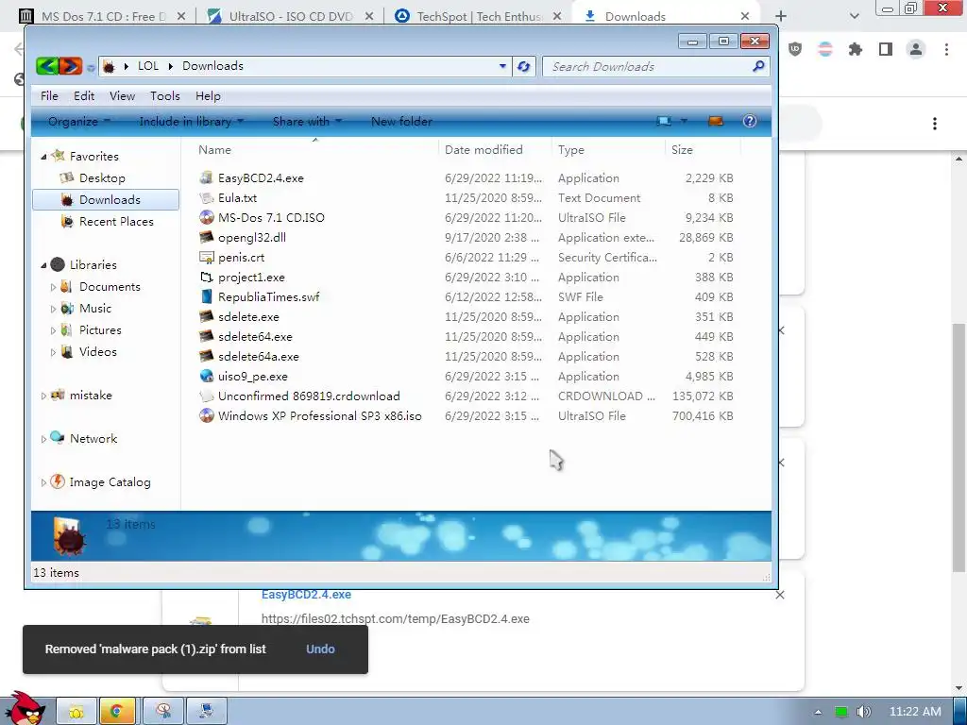Open Chrome's three-dot menu
This screenshot has width=967, height=725.
[946, 49]
